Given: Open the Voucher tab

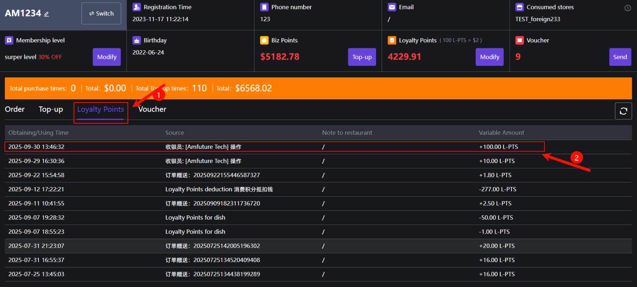Looking at the screenshot, I should pyautogui.click(x=152, y=110).
